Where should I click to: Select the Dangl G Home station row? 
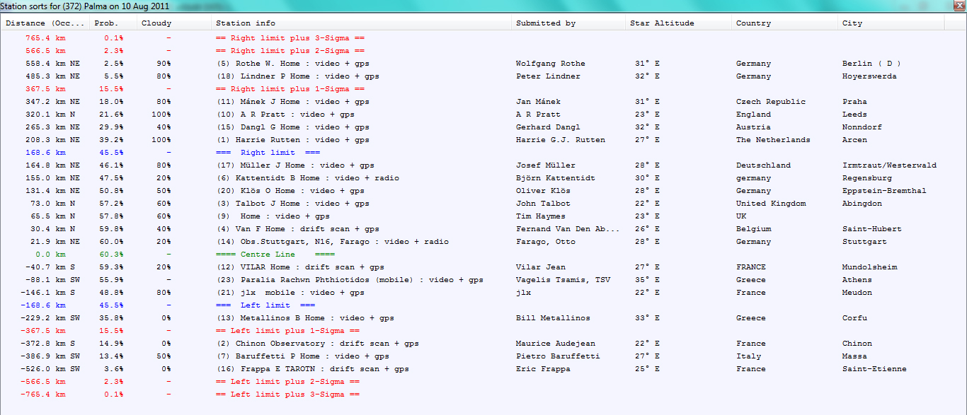click(473, 127)
